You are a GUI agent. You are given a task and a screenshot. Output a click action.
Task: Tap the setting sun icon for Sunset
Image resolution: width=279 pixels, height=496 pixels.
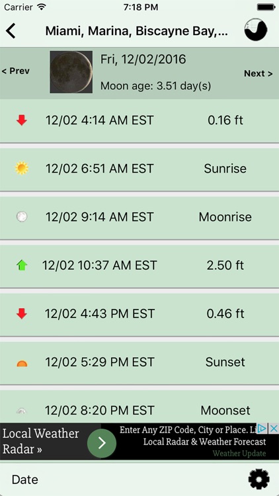(22, 364)
